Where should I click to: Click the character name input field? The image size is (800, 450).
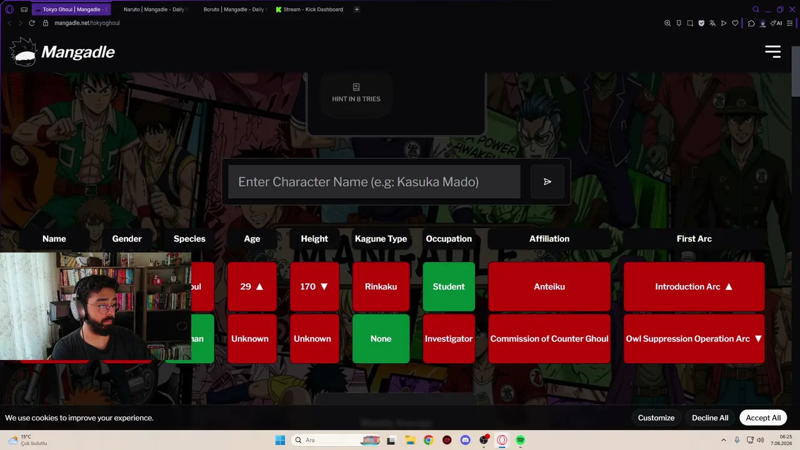tap(374, 182)
